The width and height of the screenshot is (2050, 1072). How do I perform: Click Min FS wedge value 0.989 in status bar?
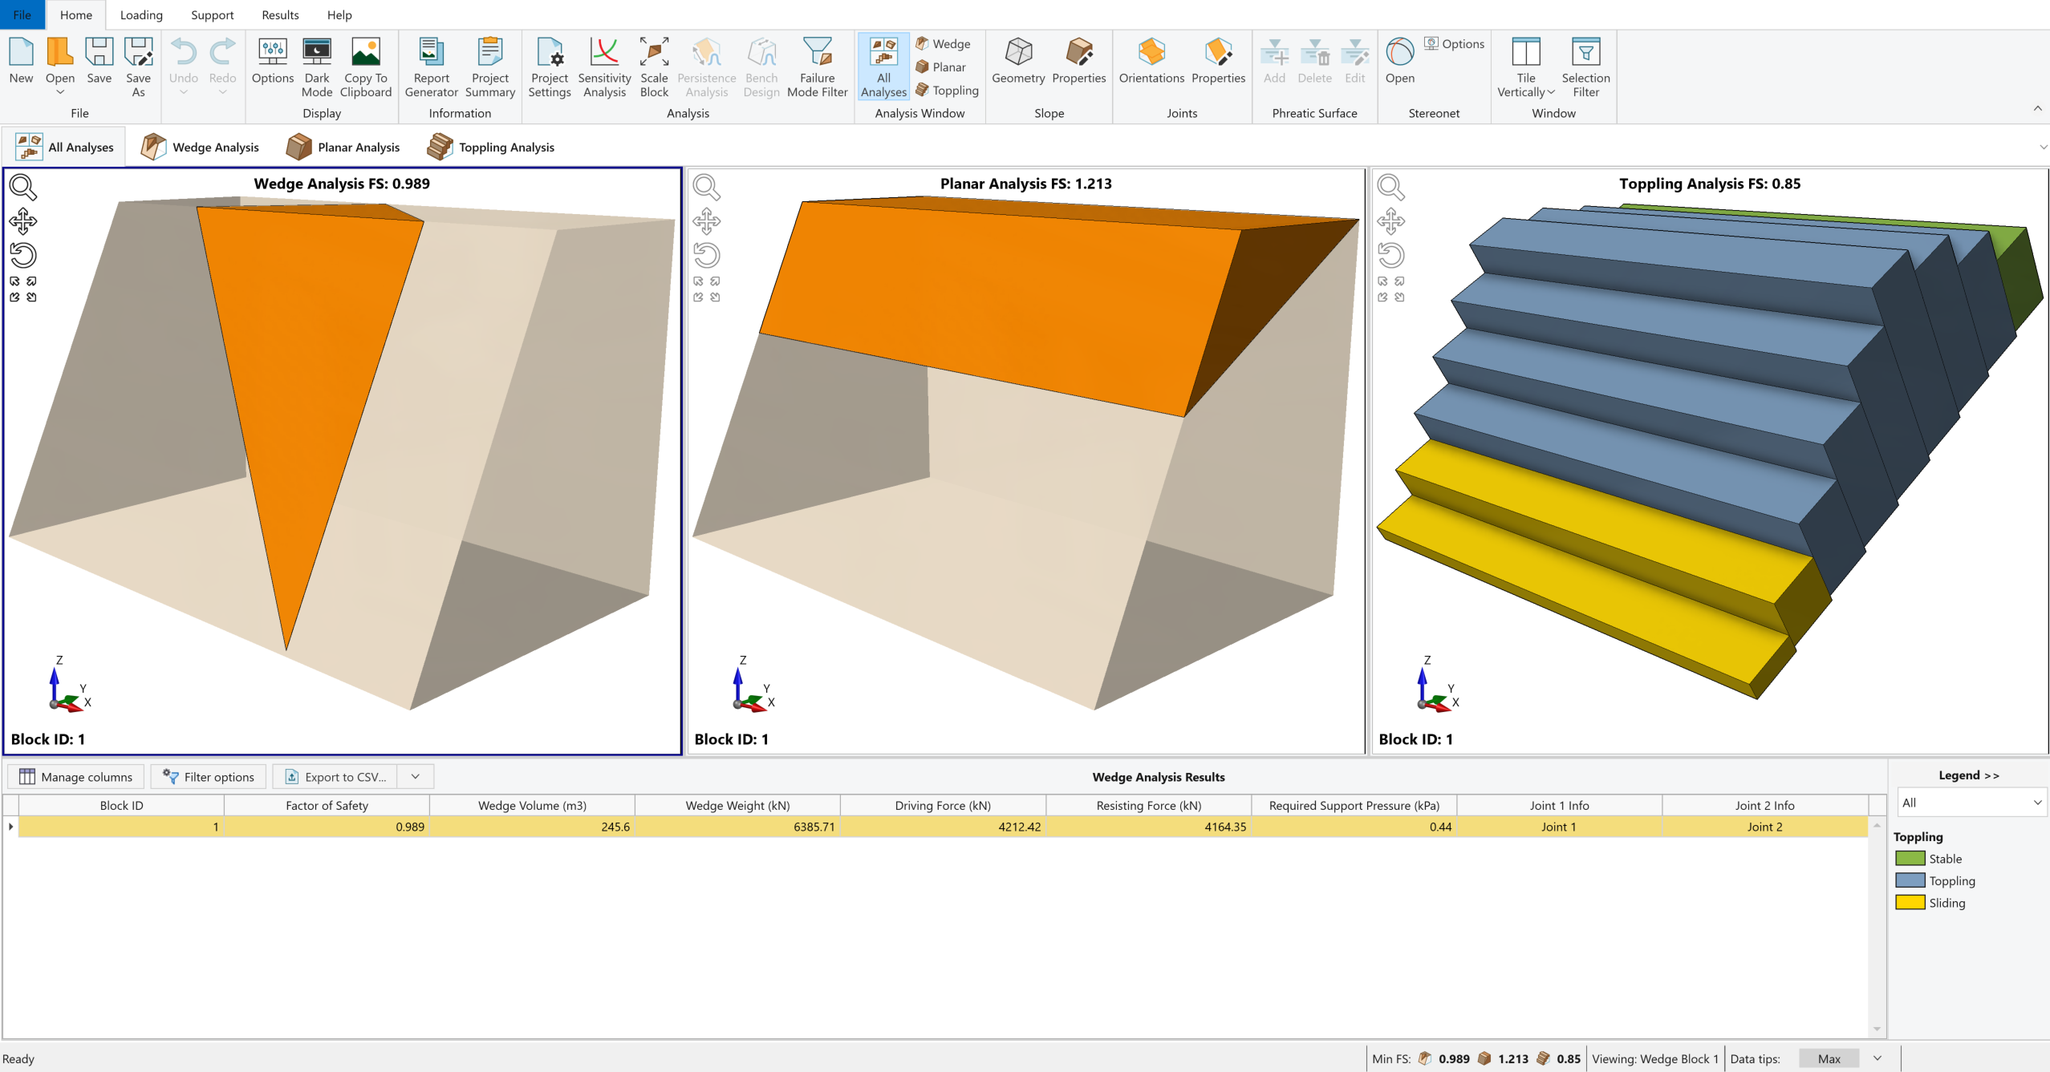pos(1453,1058)
